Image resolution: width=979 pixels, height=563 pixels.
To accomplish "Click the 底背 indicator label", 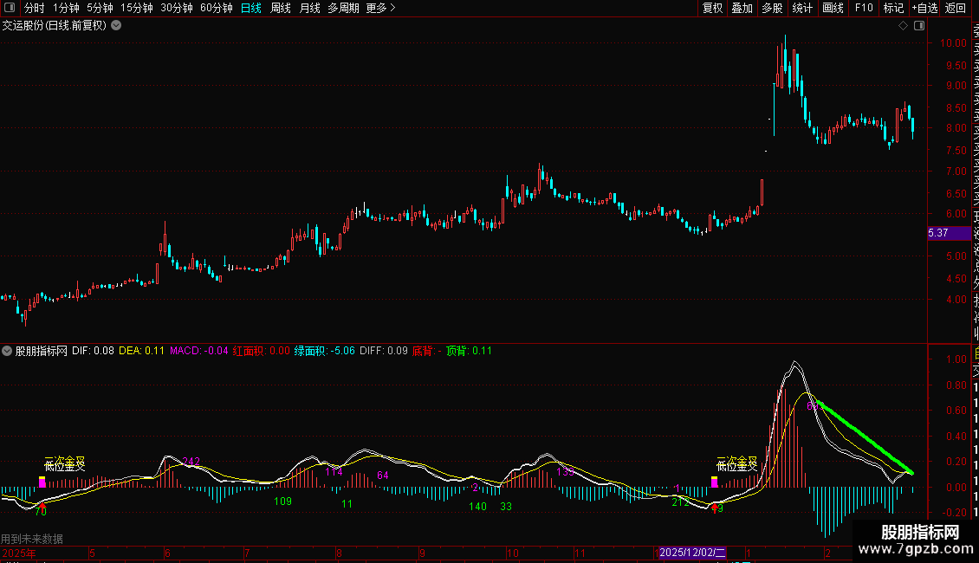I will tap(426, 351).
